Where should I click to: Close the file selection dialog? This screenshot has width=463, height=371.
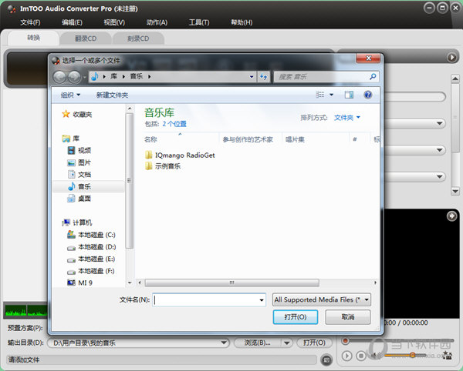pyautogui.click(x=368, y=58)
